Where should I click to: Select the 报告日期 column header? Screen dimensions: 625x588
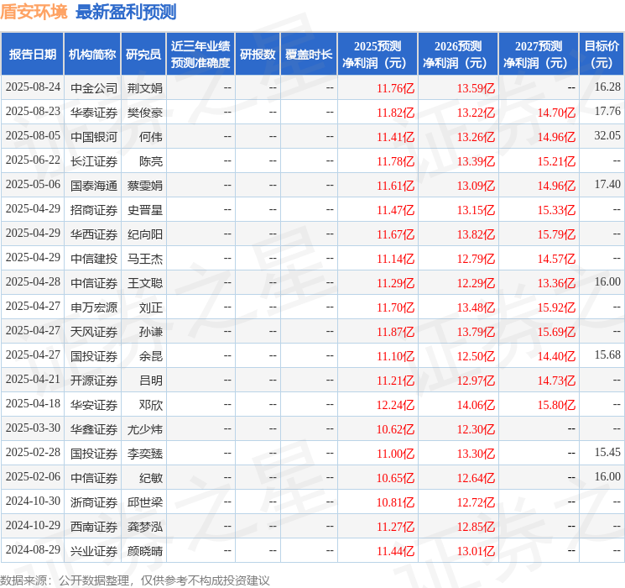pyautogui.click(x=32, y=55)
